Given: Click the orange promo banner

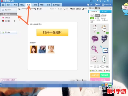Looking at the screenshot, I should click(x=95, y=75).
